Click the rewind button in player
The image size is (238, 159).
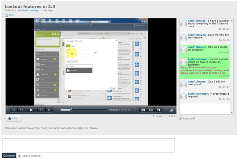pos(22,110)
